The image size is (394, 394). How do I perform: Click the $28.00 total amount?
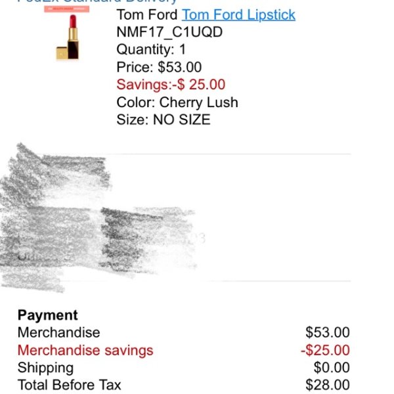click(x=328, y=385)
